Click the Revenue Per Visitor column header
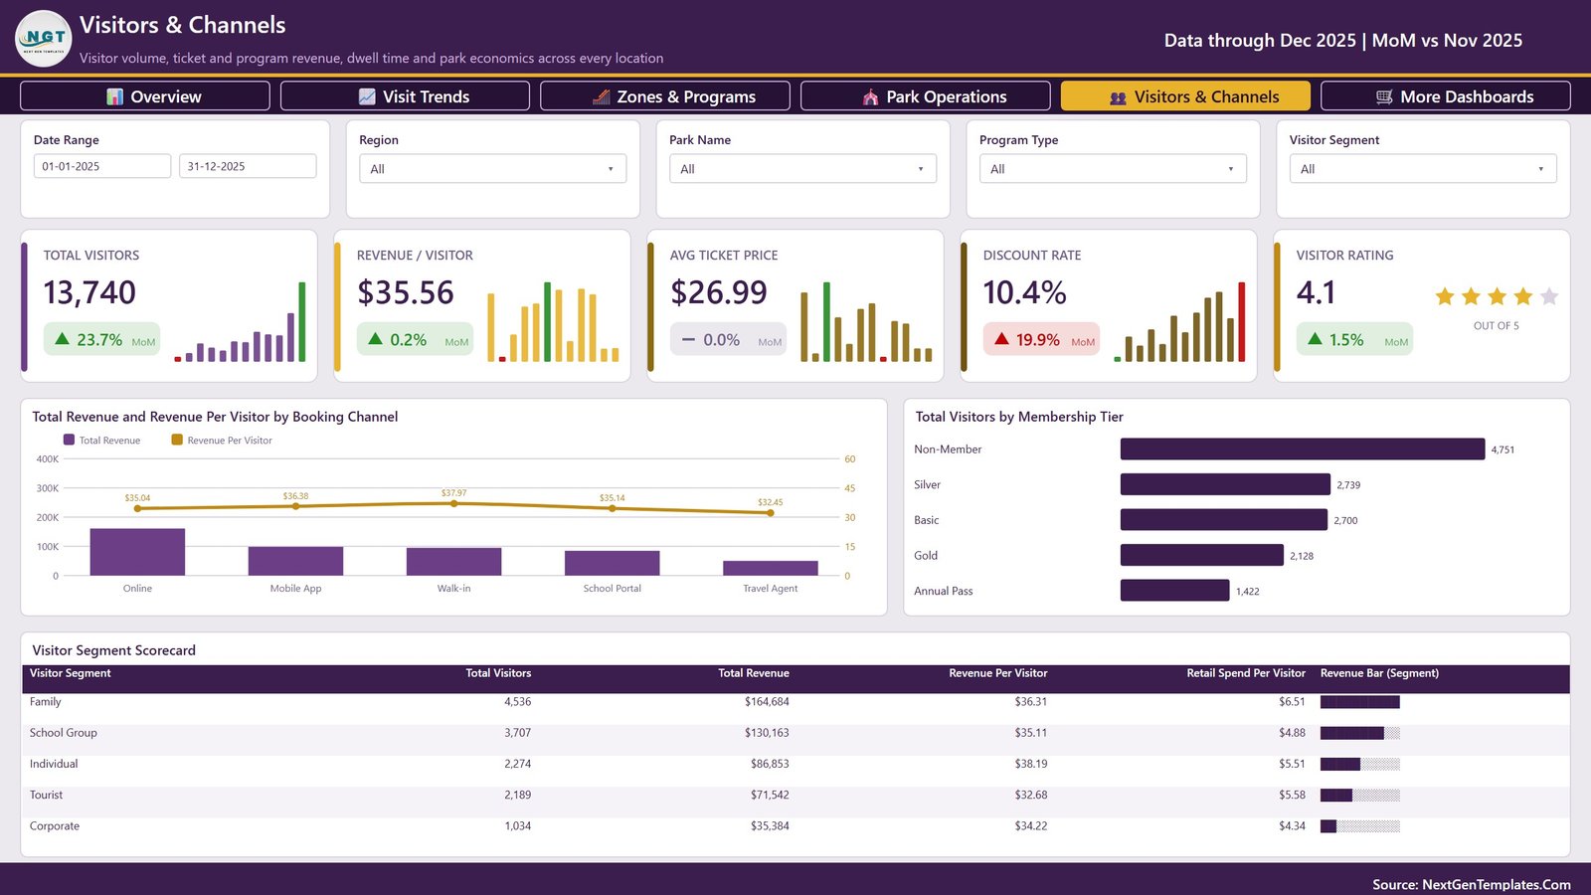 (x=997, y=673)
